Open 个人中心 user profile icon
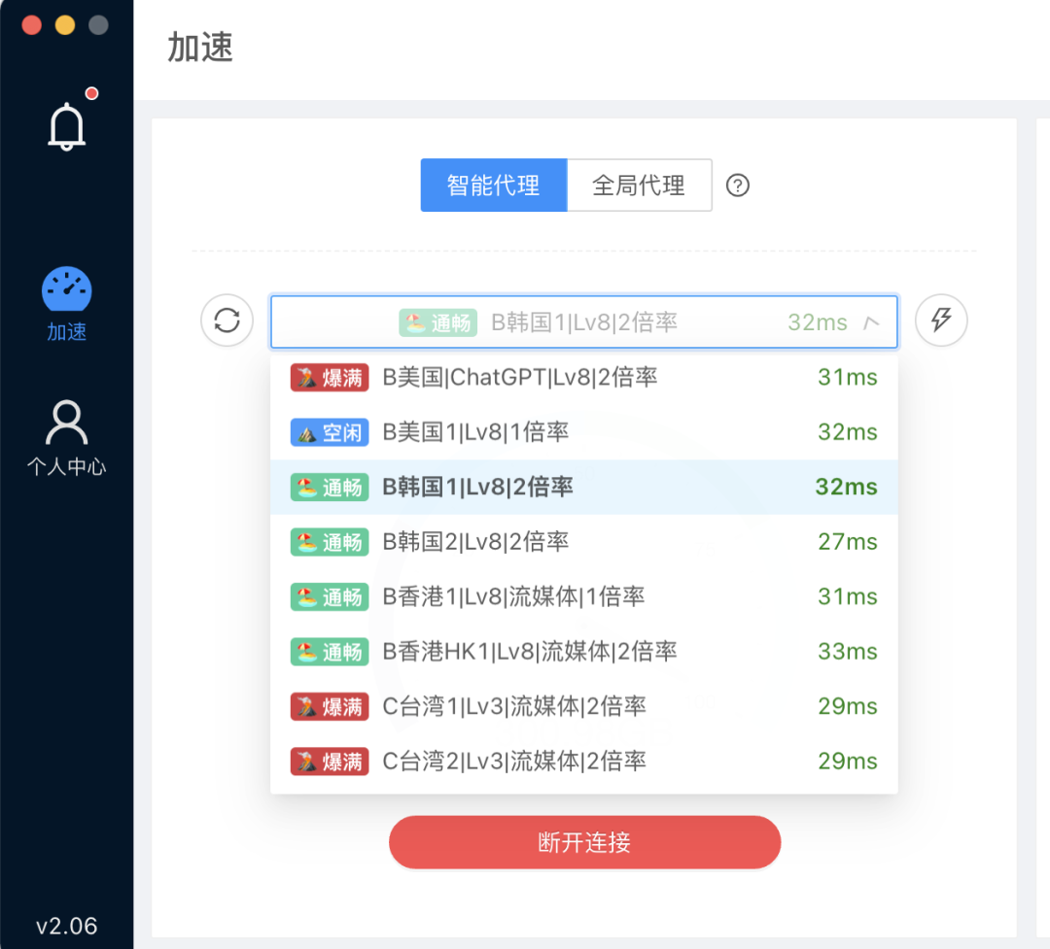This screenshot has width=1050, height=949. 66,424
